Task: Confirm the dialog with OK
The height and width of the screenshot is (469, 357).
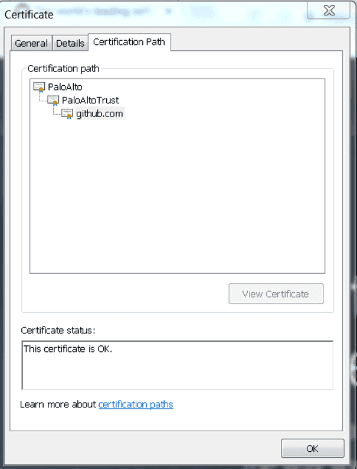Action: point(312,448)
